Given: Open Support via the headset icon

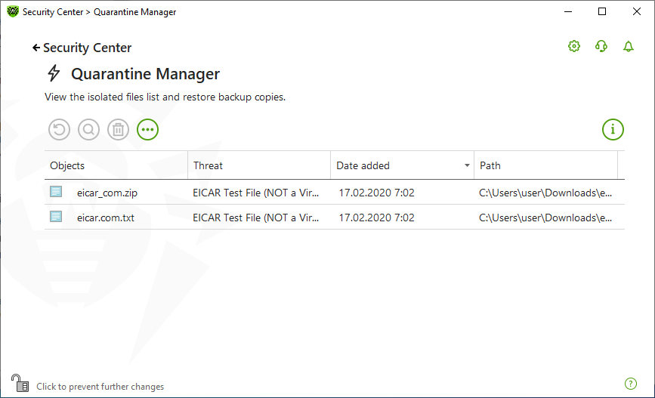Looking at the screenshot, I should click(x=601, y=46).
